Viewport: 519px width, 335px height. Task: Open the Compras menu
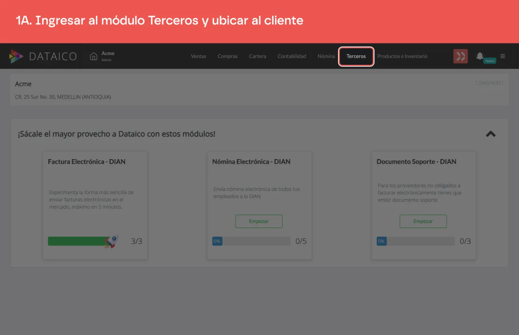[x=227, y=56]
